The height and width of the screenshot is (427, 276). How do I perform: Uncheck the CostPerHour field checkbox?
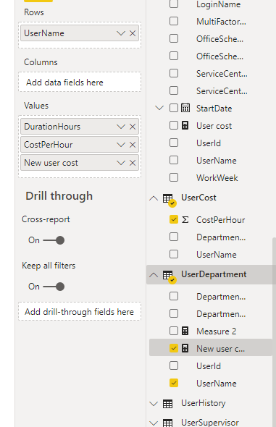pyautogui.click(x=174, y=219)
